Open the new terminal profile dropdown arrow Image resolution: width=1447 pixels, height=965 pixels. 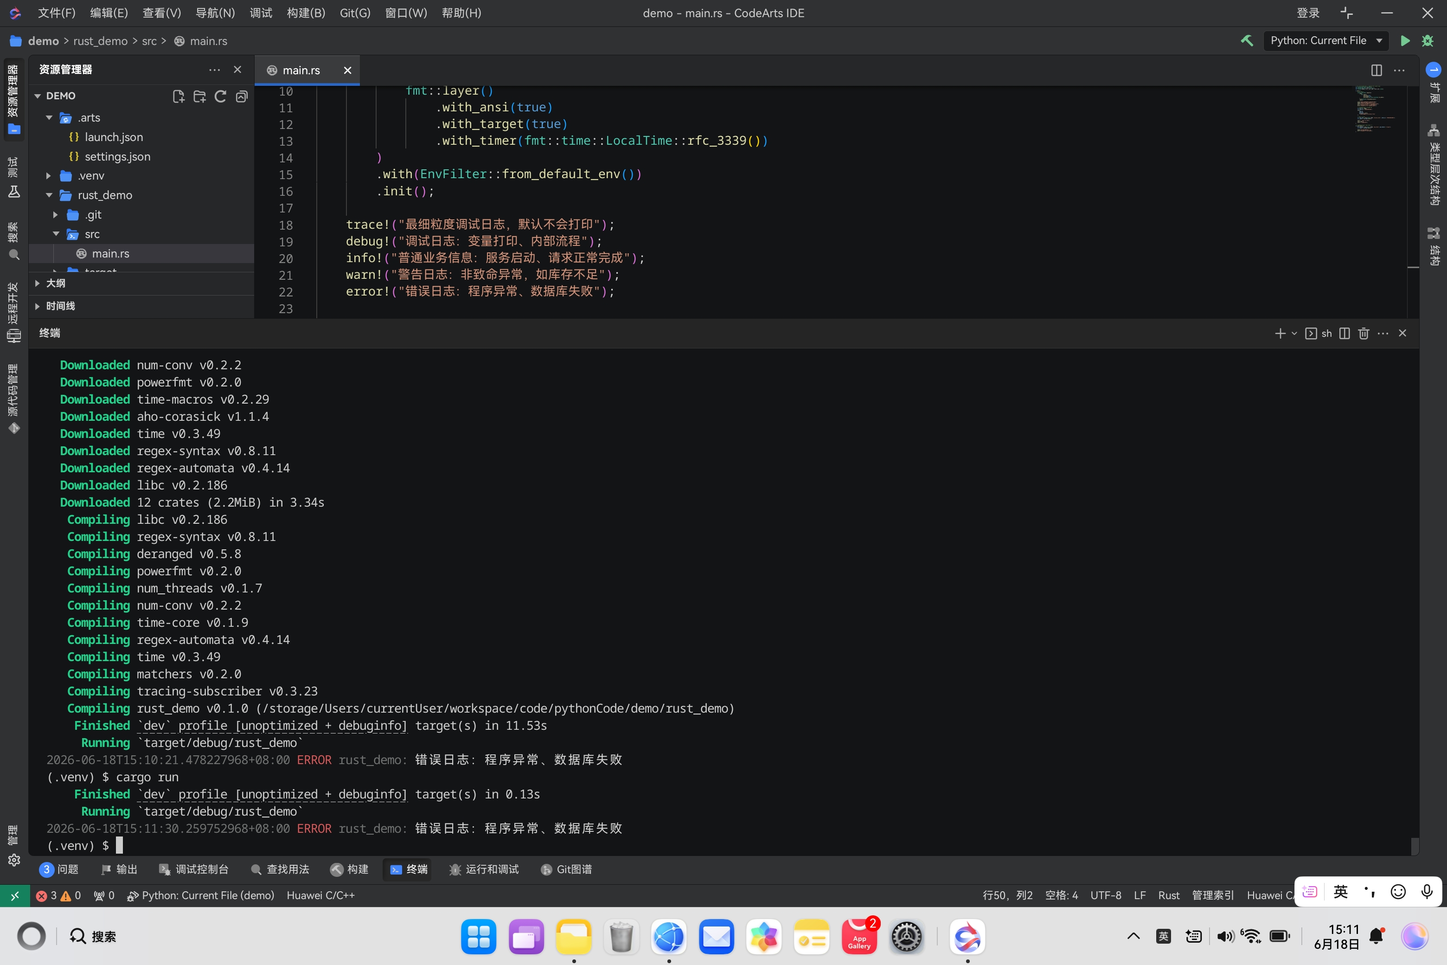[1294, 333]
